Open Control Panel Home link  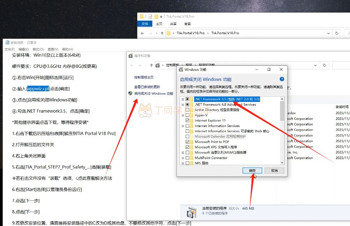144,77
